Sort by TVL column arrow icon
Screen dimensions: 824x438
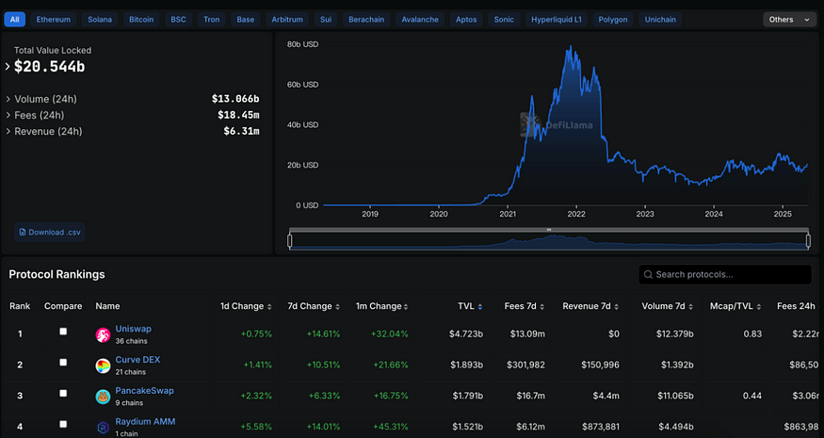[x=481, y=306]
